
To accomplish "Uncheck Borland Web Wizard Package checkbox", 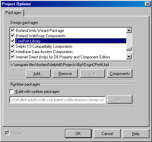I will pos(13,30).
